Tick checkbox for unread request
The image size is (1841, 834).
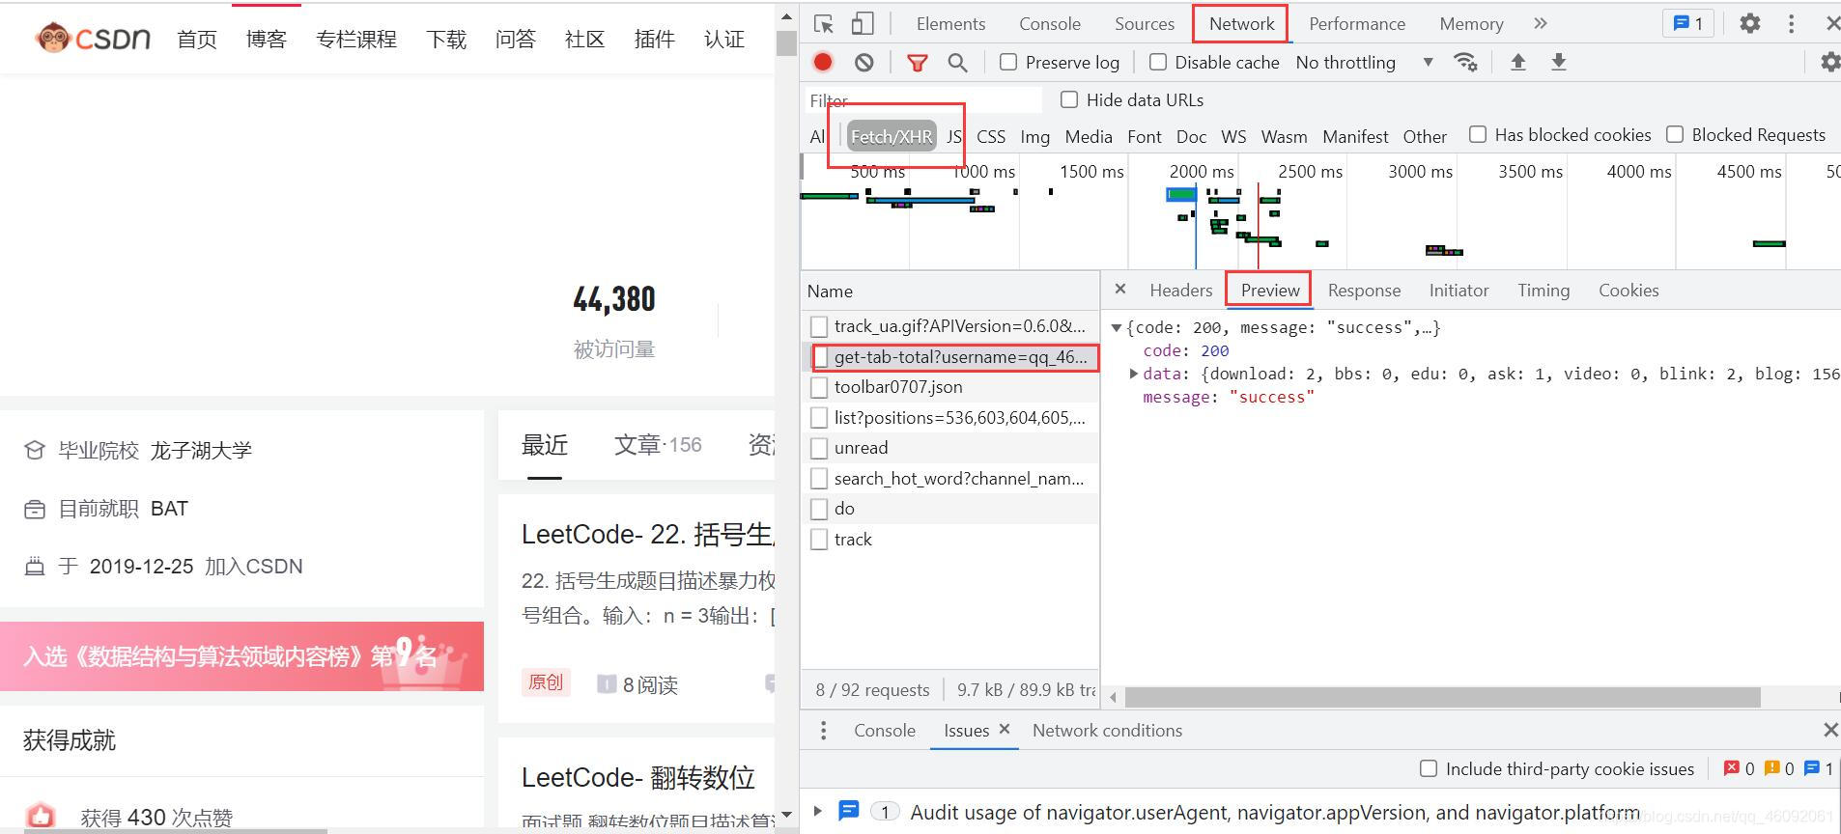click(819, 448)
